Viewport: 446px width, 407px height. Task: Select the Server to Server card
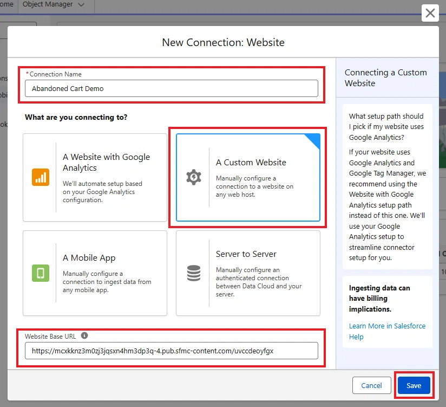click(x=248, y=273)
